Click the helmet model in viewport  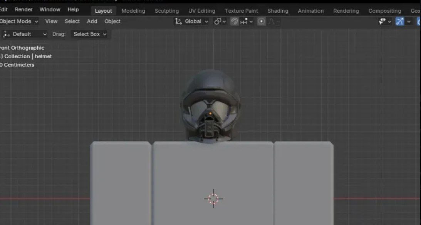[210, 106]
